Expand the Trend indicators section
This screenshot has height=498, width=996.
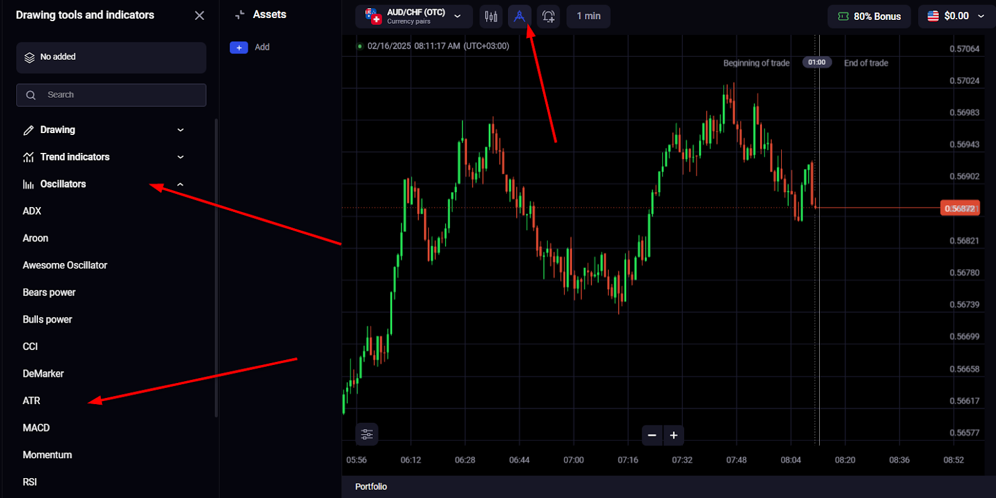tap(104, 157)
